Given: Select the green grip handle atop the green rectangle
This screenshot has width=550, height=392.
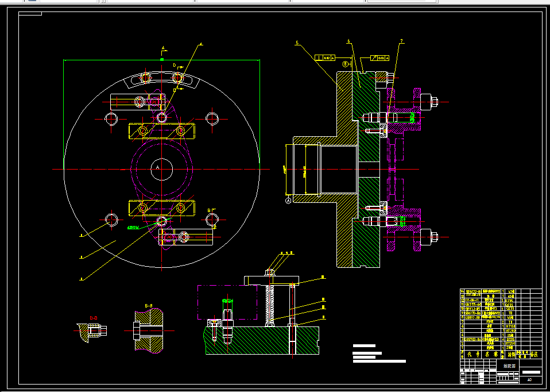Looking at the screenshot, I should pos(162,60).
